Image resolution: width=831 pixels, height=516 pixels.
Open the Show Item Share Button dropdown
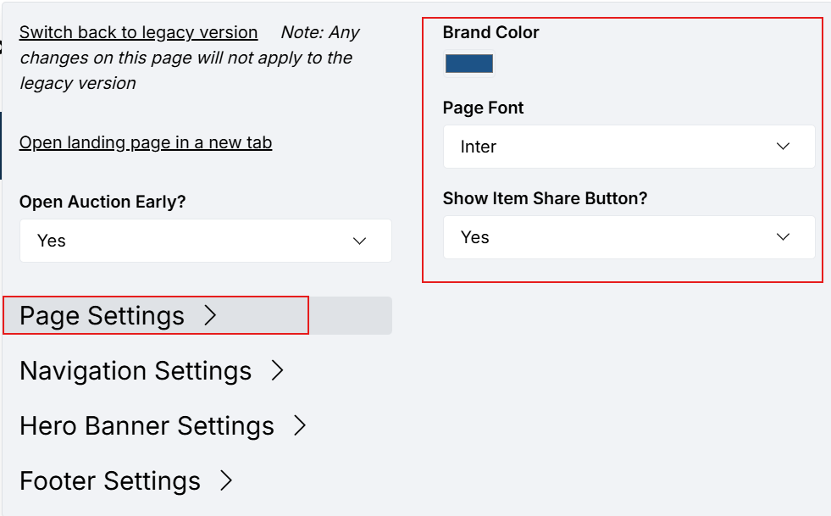click(x=628, y=237)
